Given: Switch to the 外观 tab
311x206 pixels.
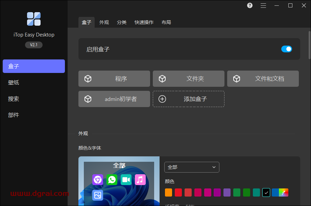Looking at the screenshot, I should (x=104, y=22).
